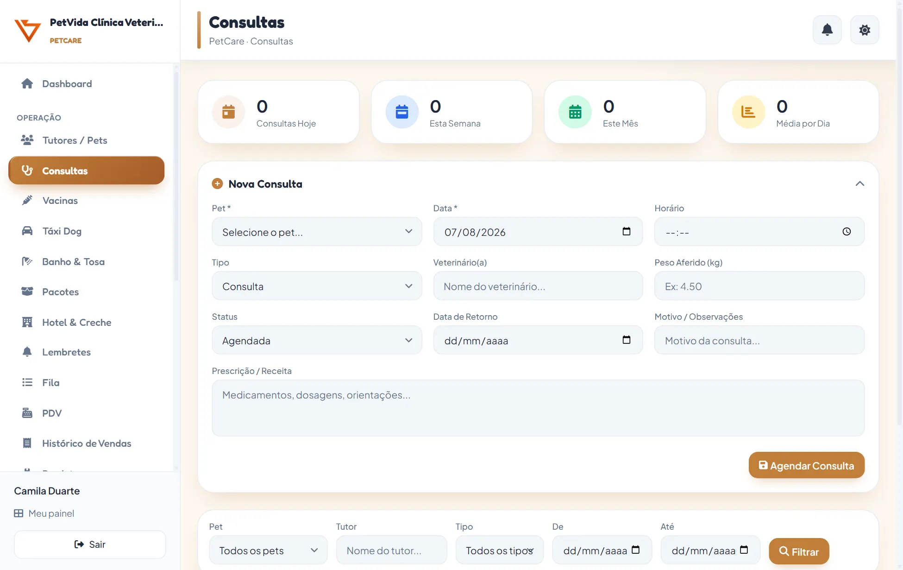The image size is (903, 570).
Task: Open the Tipo dropdown showing Consulta
Action: pos(317,286)
